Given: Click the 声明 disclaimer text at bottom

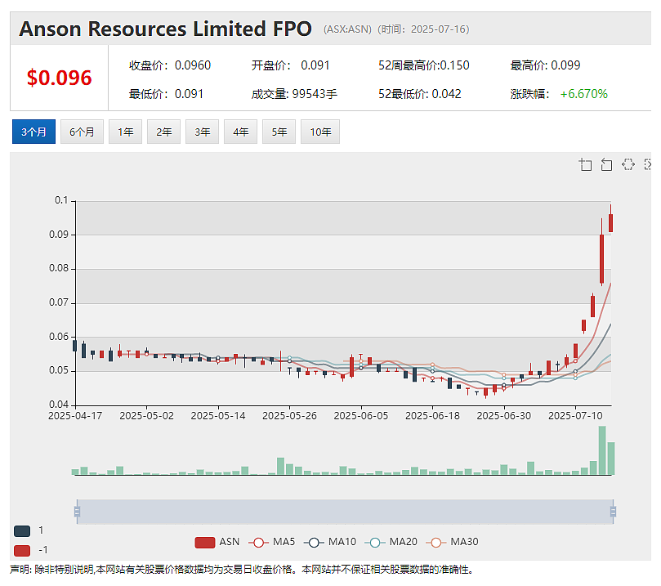Looking at the screenshot, I should [x=242, y=570].
